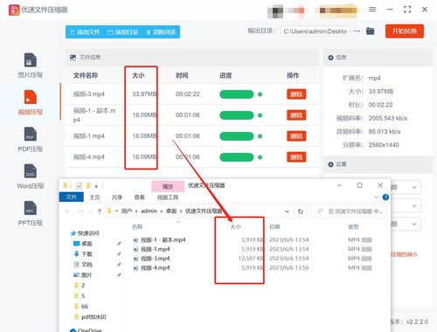This screenshot has width=437, height=332.
Task: Open the 共享 ribbon tab in Explorer
Action: (x=117, y=197)
